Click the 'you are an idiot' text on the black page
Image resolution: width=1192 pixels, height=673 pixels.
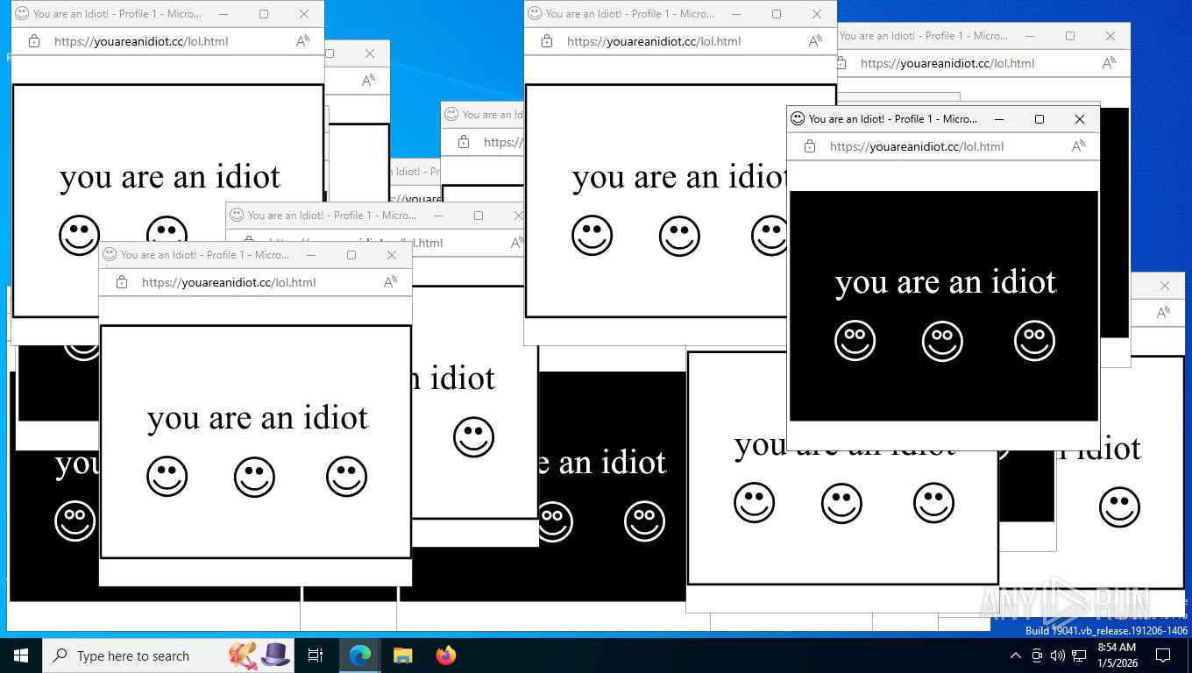(946, 282)
